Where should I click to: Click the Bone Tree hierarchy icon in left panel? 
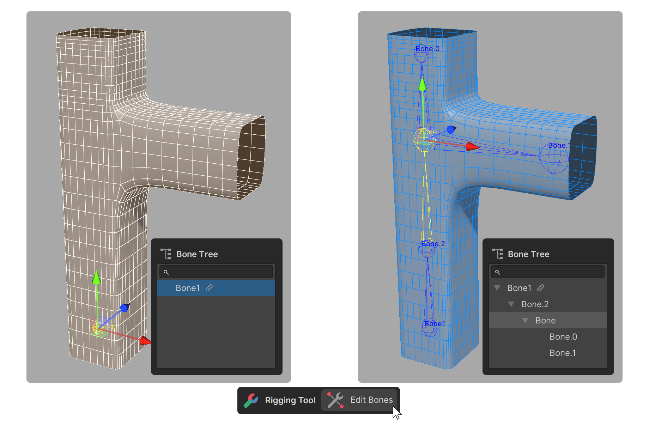pos(166,254)
